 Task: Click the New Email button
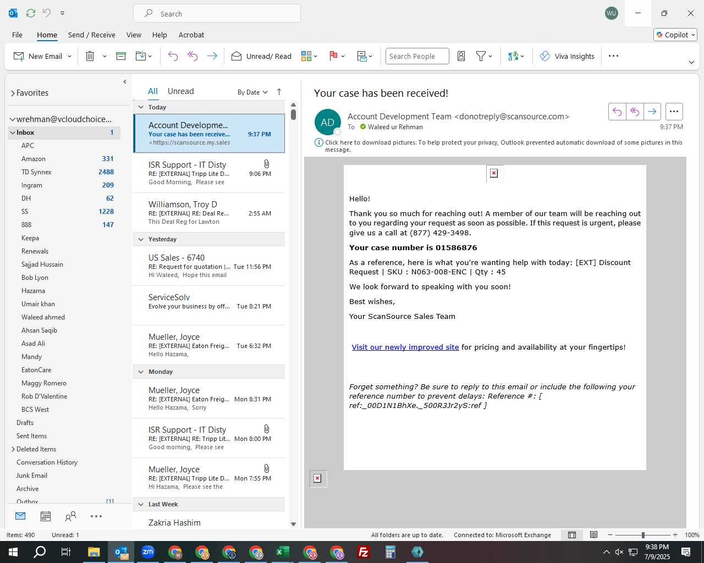(38, 56)
